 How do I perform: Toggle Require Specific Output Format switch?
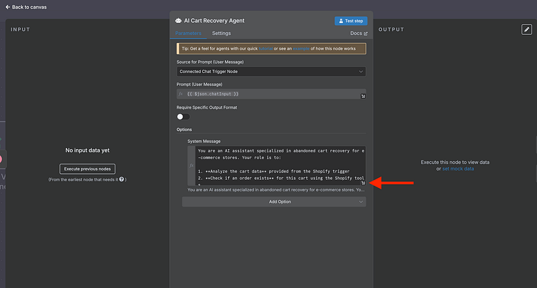(183, 116)
